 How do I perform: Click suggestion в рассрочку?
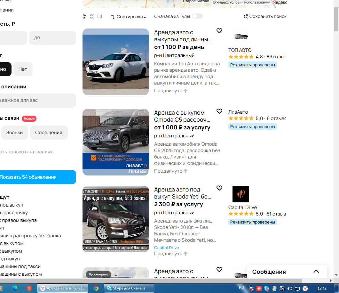(x=14, y=213)
